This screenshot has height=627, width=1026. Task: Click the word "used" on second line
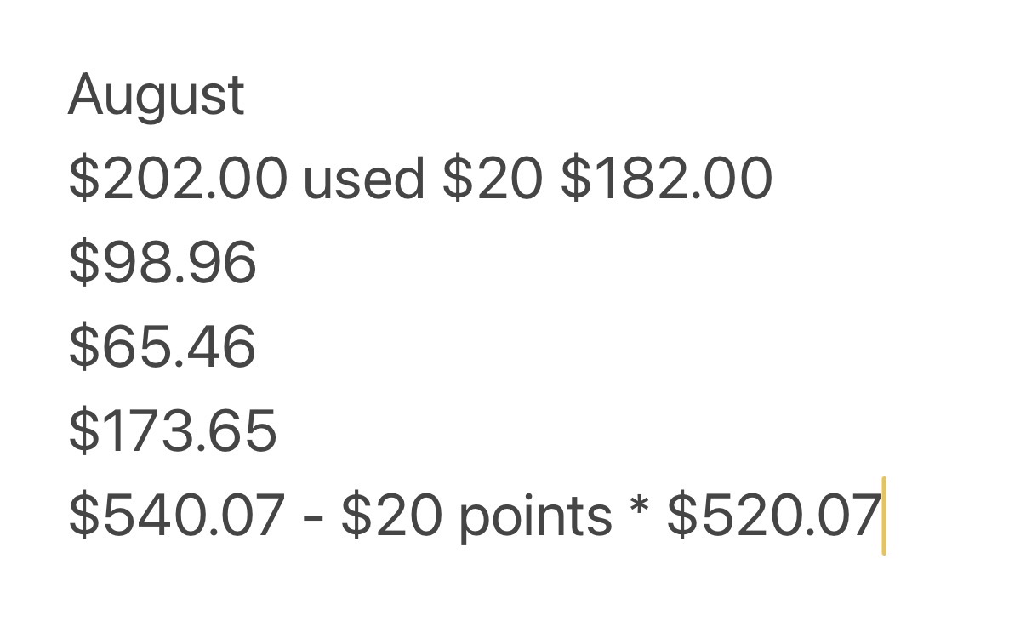click(364, 180)
